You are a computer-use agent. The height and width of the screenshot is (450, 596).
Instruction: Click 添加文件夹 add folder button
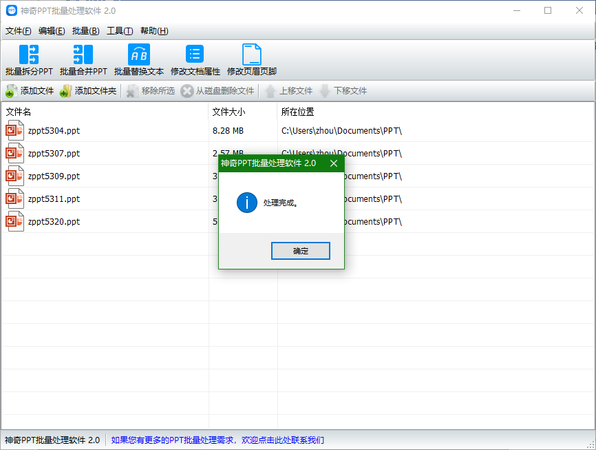87,91
